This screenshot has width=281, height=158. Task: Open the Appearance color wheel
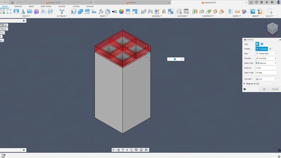[121, 11]
